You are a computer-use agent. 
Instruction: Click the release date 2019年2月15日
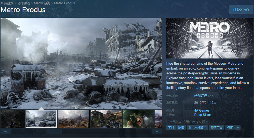point(205,103)
